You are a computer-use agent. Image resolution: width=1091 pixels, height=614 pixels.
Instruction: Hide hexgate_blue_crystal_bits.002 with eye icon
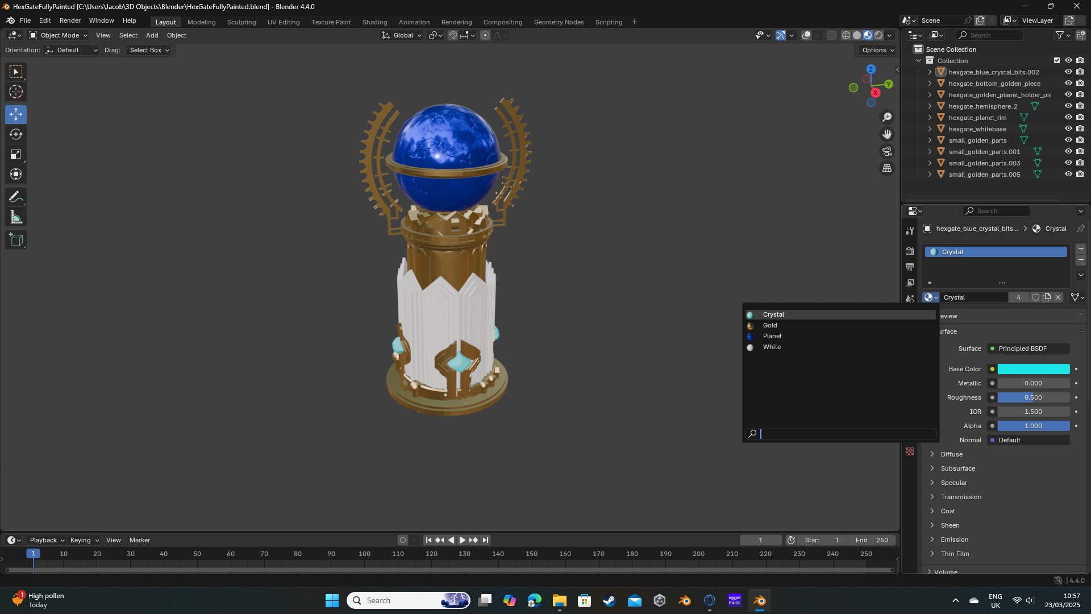coord(1068,72)
